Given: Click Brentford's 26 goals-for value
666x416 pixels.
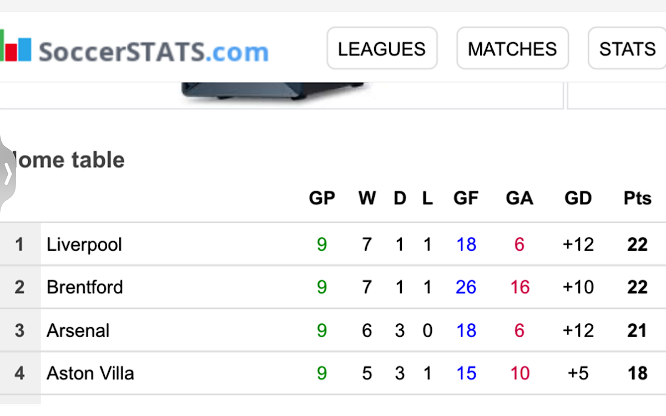Looking at the screenshot, I should [466, 287].
